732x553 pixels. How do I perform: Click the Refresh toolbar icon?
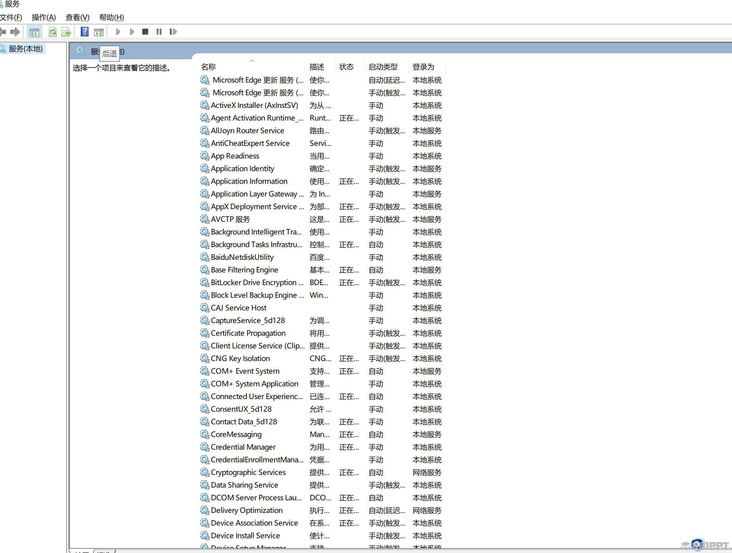(53, 32)
